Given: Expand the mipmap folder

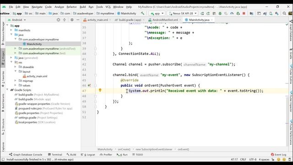Looking at the screenshot, I should click(15, 81).
